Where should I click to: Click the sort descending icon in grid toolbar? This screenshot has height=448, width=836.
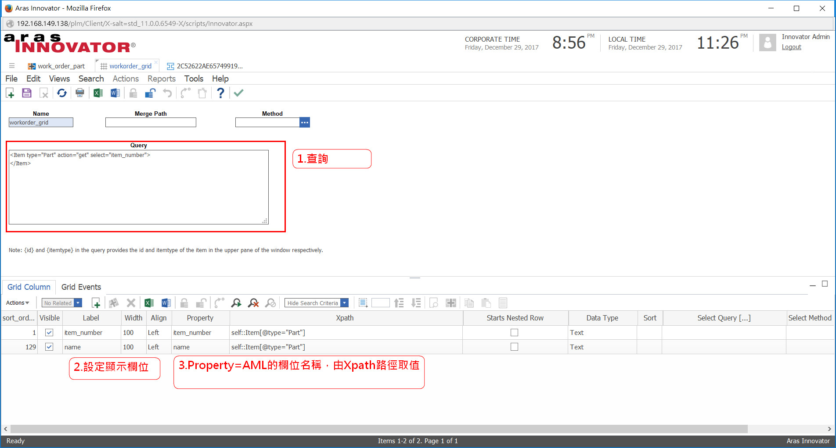[416, 303]
